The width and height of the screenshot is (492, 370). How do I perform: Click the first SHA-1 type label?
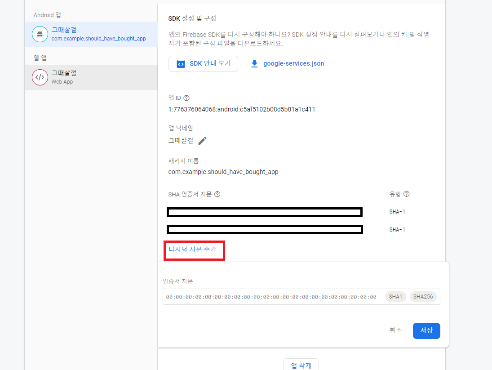[x=397, y=212]
